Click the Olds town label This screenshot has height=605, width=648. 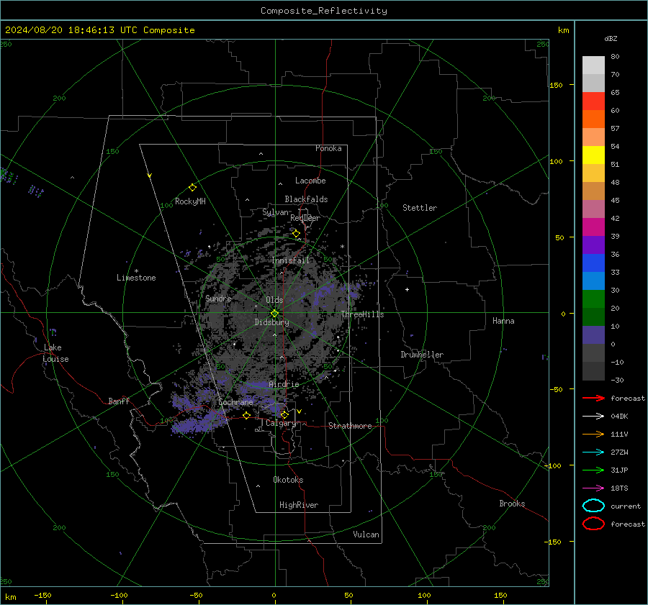(274, 300)
